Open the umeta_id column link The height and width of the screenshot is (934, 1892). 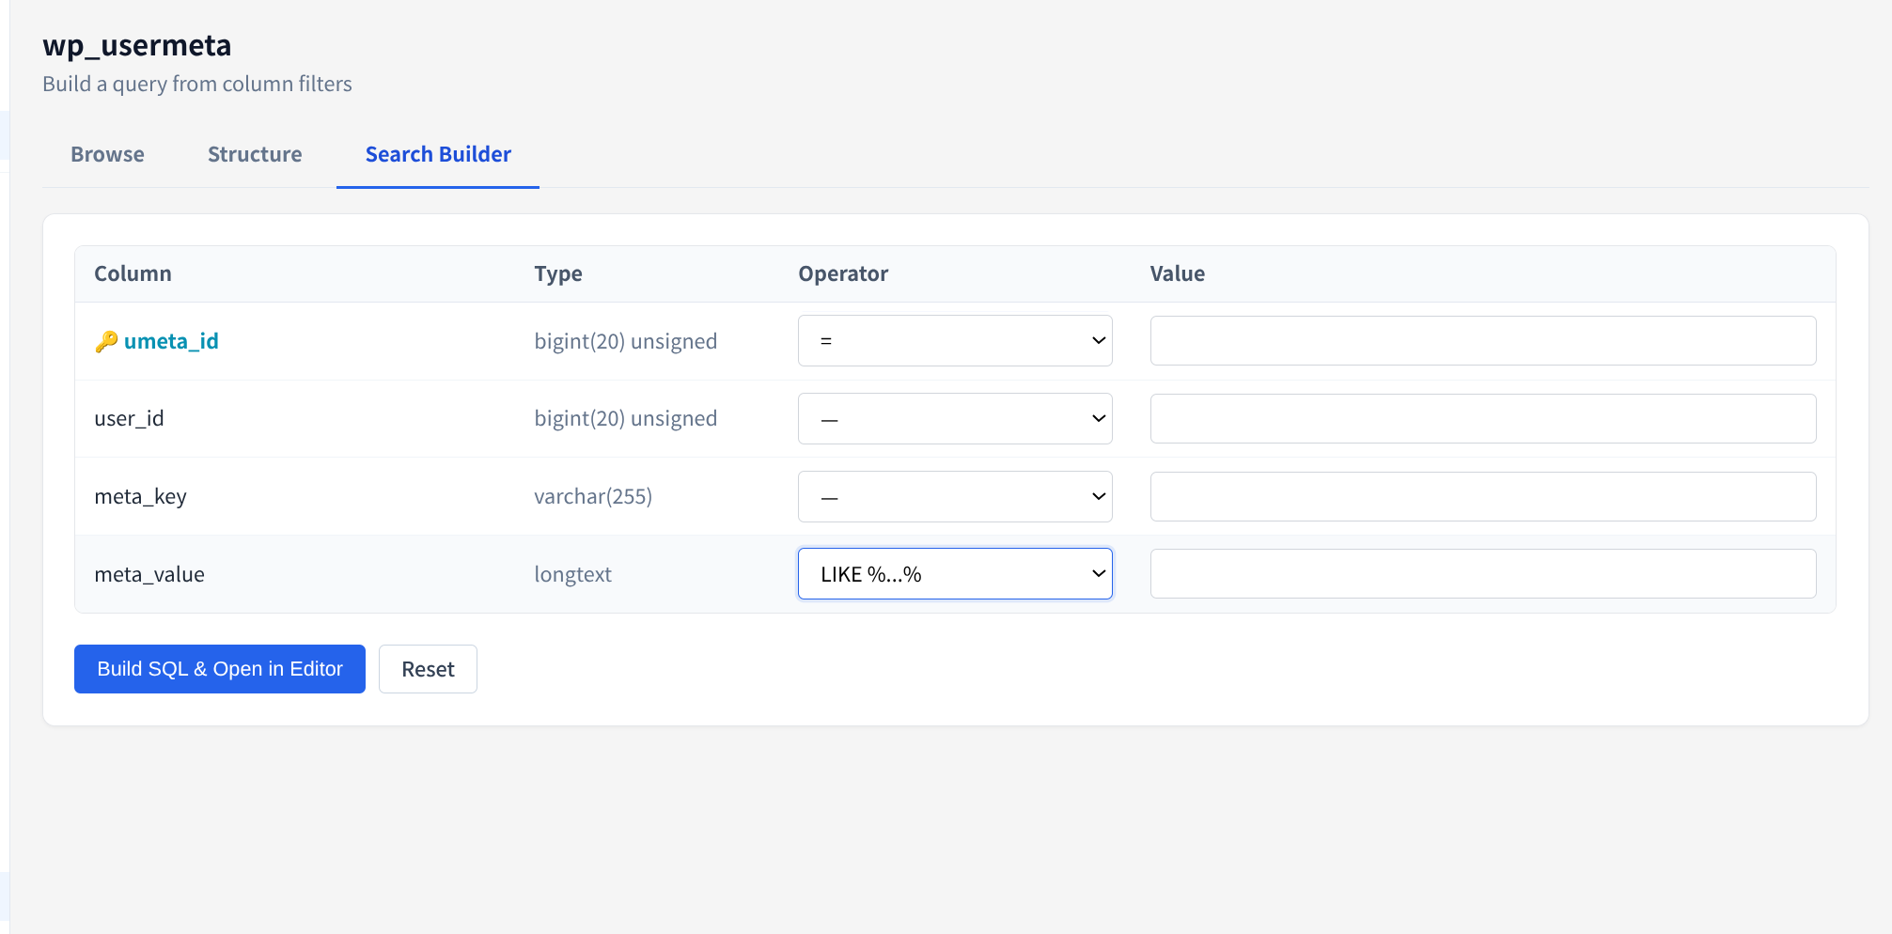coord(171,341)
